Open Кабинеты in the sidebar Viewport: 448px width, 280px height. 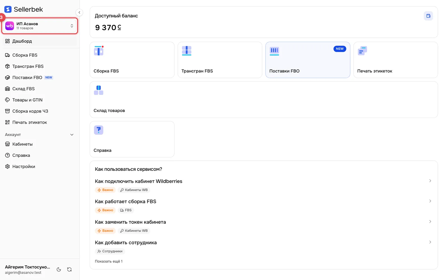[x=22, y=144]
